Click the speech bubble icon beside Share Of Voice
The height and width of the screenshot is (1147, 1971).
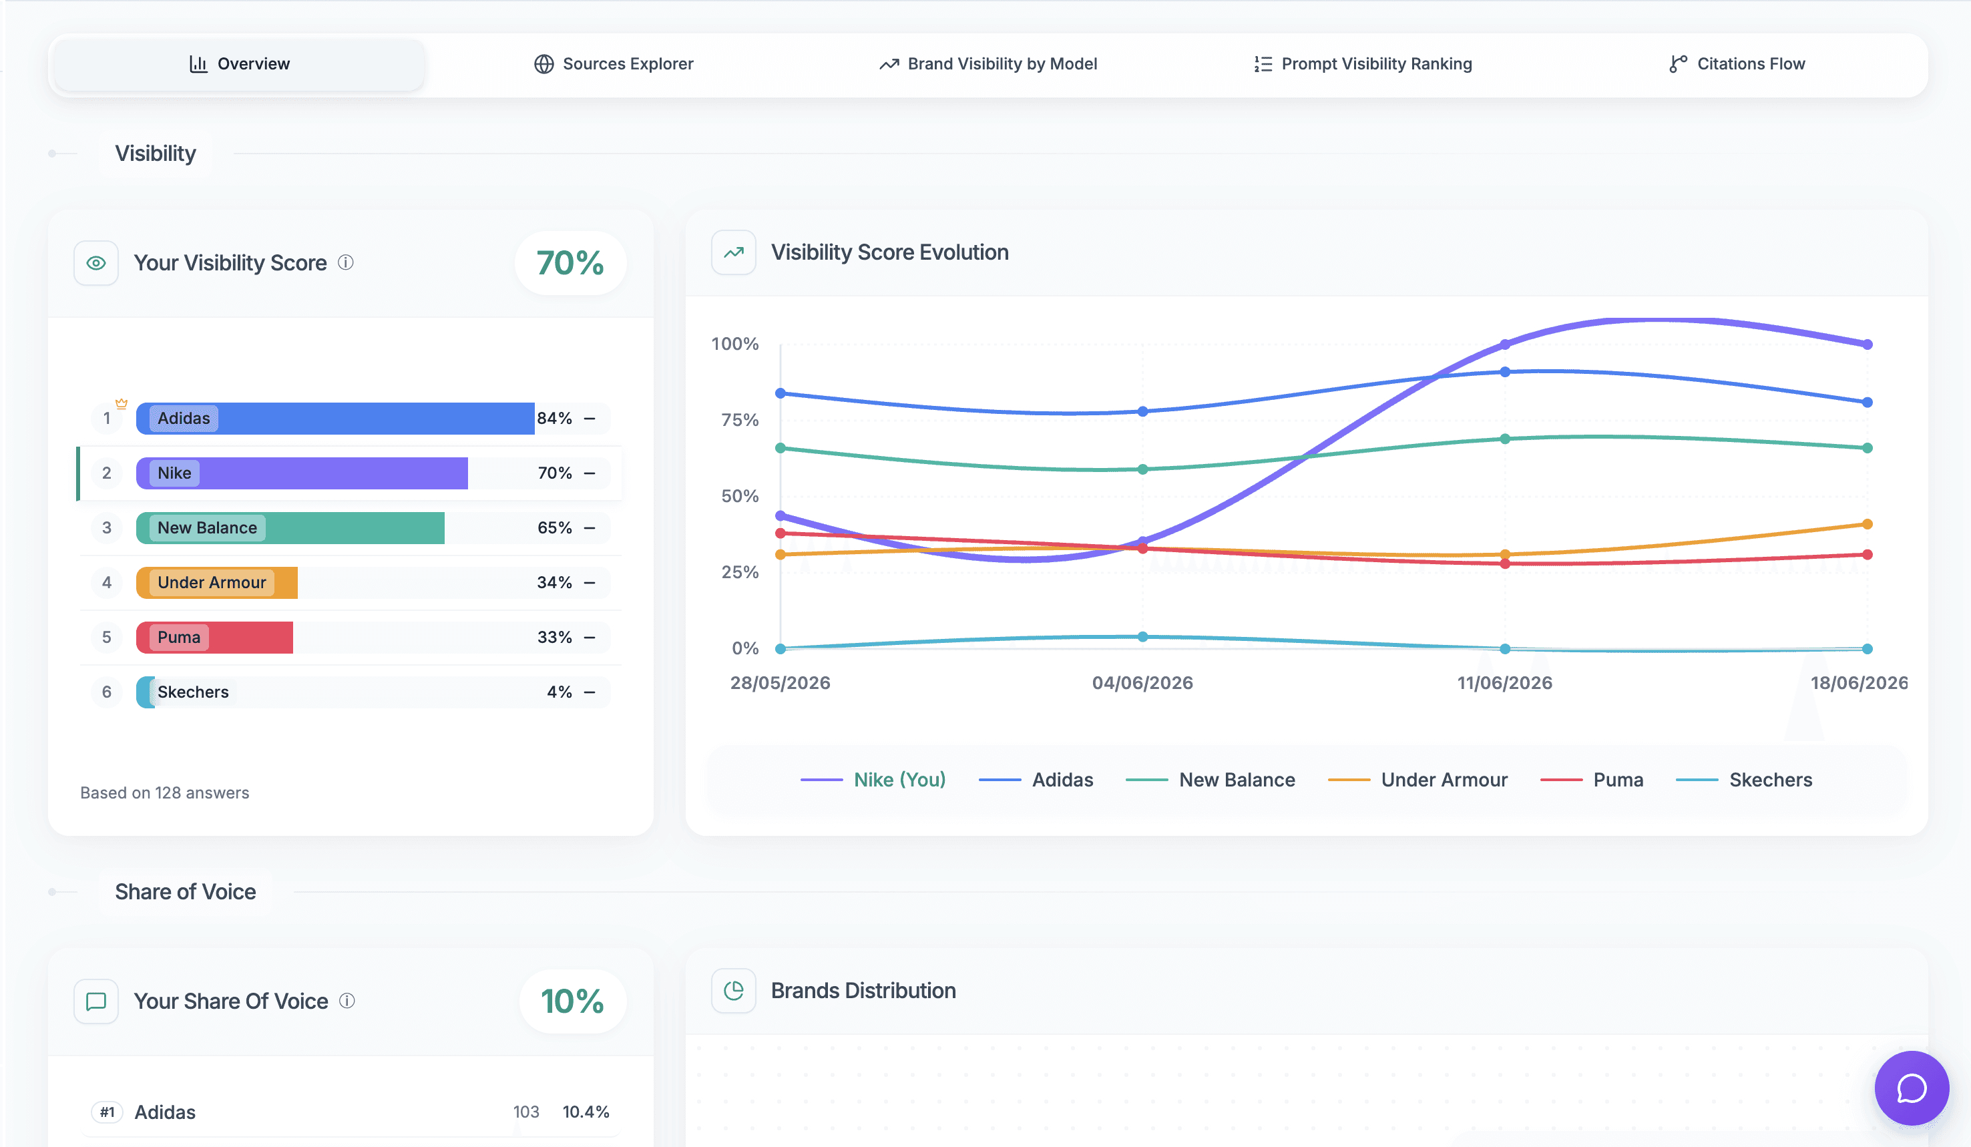tap(96, 1001)
